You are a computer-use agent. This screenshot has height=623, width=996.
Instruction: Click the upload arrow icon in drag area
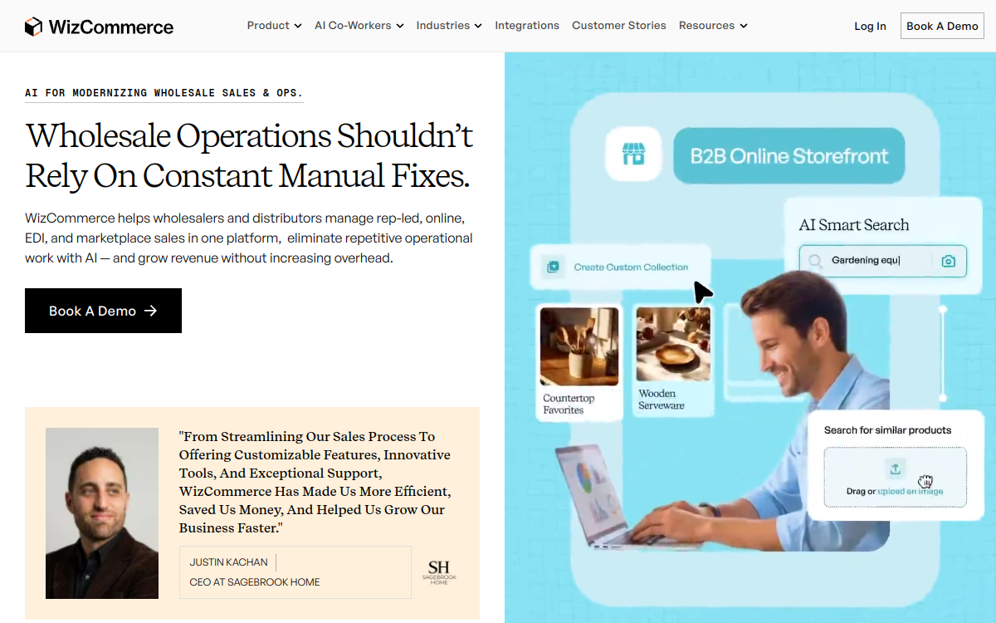(895, 468)
